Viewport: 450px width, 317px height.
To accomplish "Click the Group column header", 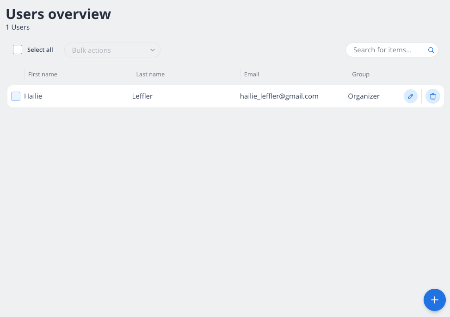I will point(361,74).
